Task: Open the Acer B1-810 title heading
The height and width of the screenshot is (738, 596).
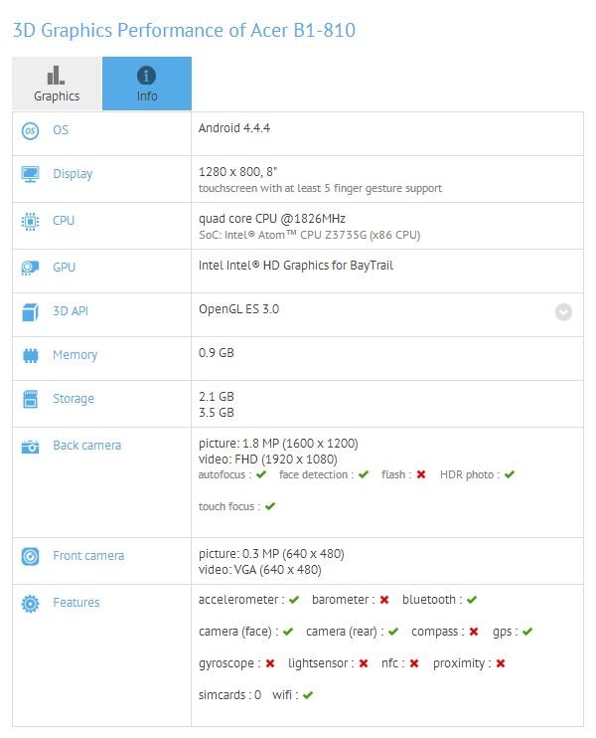Action: pos(184,30)
